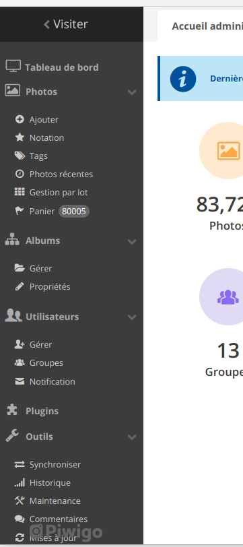This screenshot has height=547, width=243.
Task: Open the Maintenance page
Action: [x=55, y=501]
